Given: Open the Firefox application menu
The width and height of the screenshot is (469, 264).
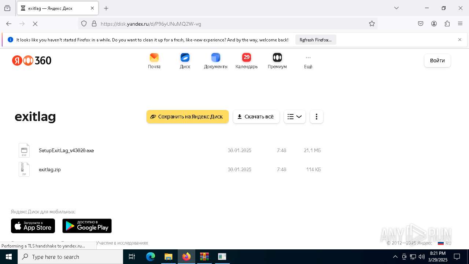Looking at the screenshot, I should click(460, 24).
